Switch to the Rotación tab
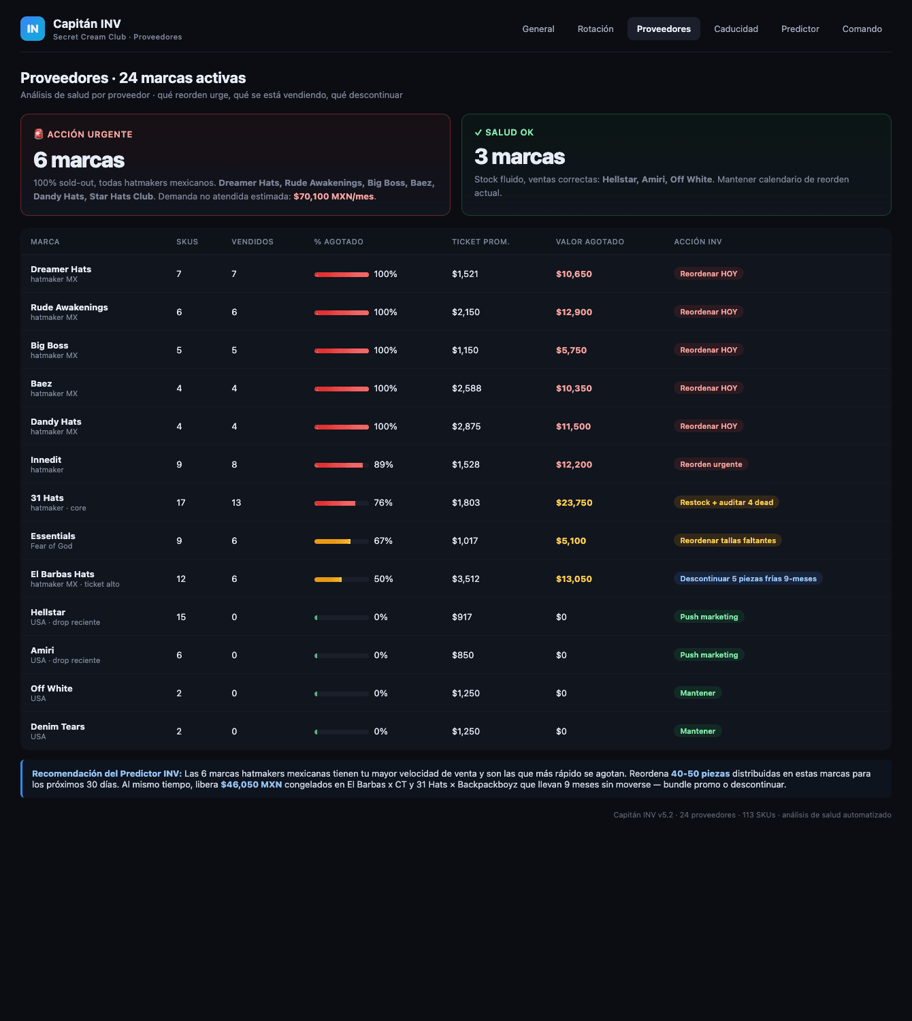The width and height of the screenshot is (912, 1021). [x=596, y=29]
